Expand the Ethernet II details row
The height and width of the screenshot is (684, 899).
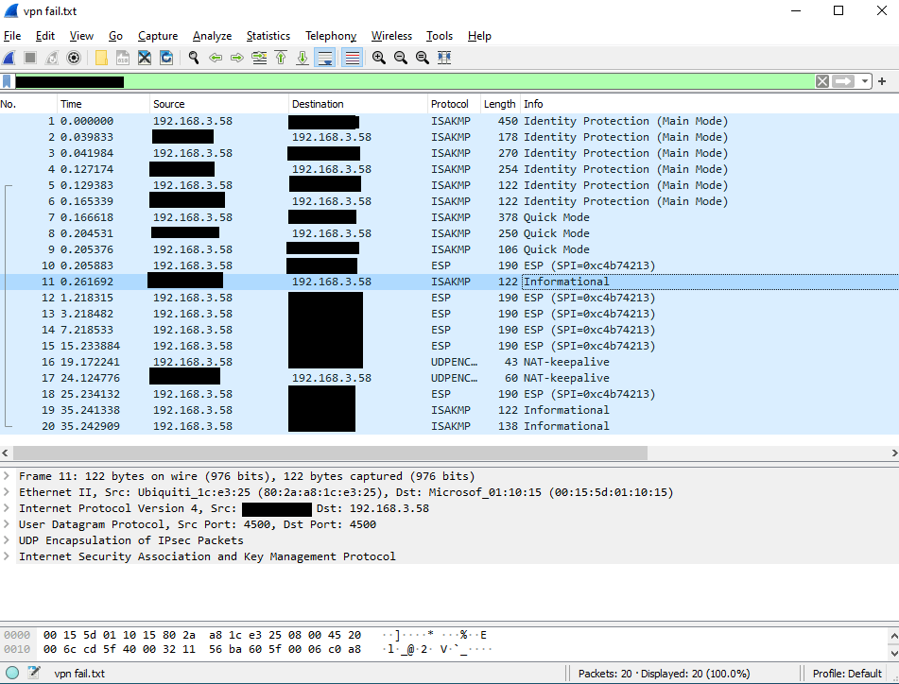[x=8, y=492]
